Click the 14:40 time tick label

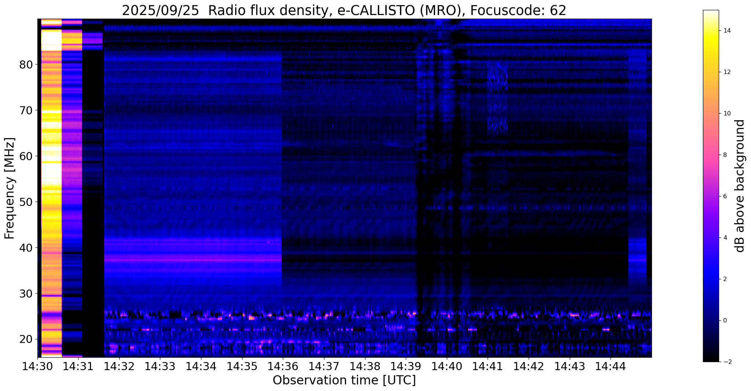point(447,366)
